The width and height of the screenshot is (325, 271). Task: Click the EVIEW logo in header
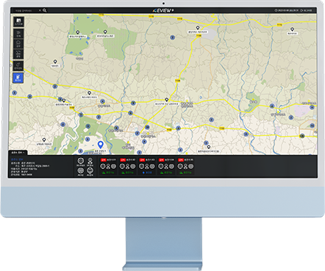coord(163,10)
